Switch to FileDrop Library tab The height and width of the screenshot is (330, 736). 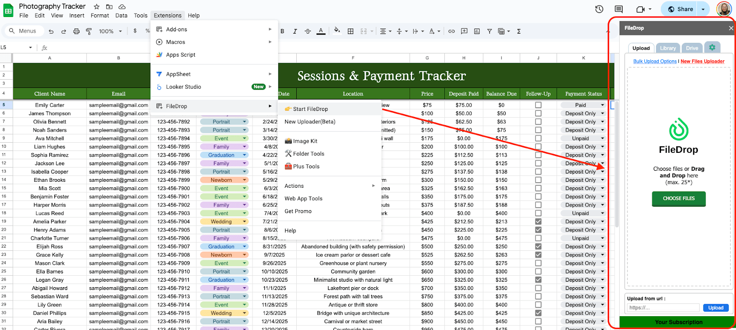tap(667, 48)
